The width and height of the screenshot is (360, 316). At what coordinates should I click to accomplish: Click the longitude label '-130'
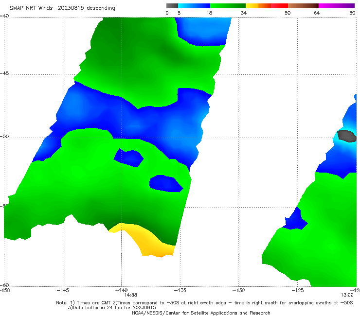(239, 290)
